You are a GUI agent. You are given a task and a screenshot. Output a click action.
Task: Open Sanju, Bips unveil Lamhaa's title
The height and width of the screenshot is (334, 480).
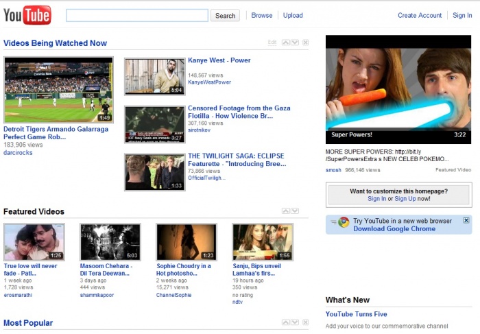pyautogui.click(x=256, y=270)
